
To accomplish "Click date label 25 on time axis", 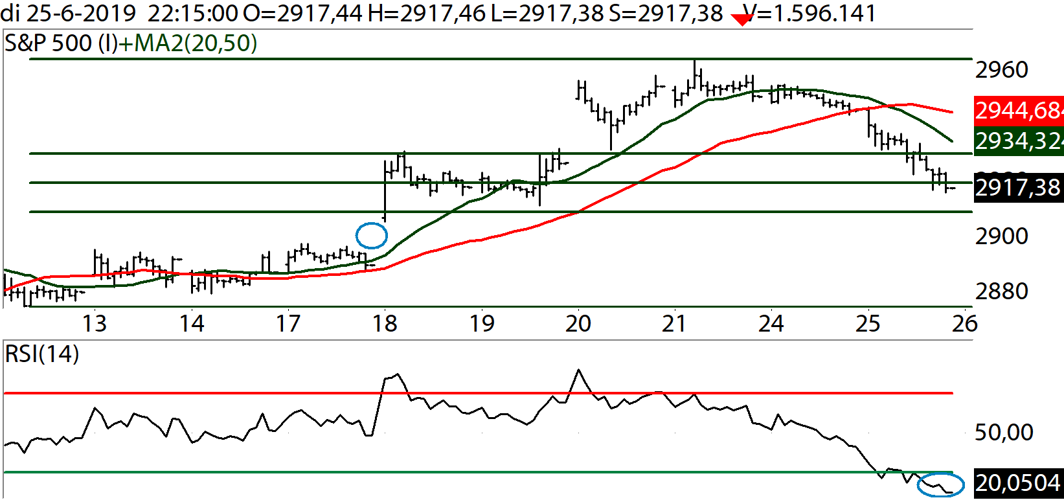I will [868, 323].
